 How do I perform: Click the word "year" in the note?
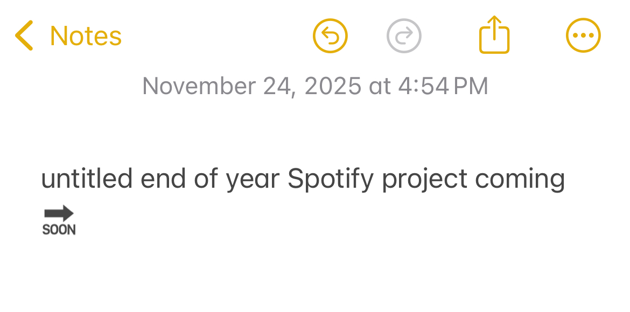(253, 179)
